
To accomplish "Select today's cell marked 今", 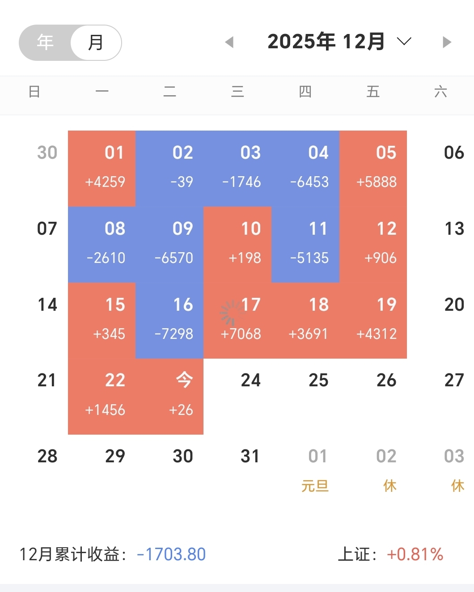I will pos(170,396).
